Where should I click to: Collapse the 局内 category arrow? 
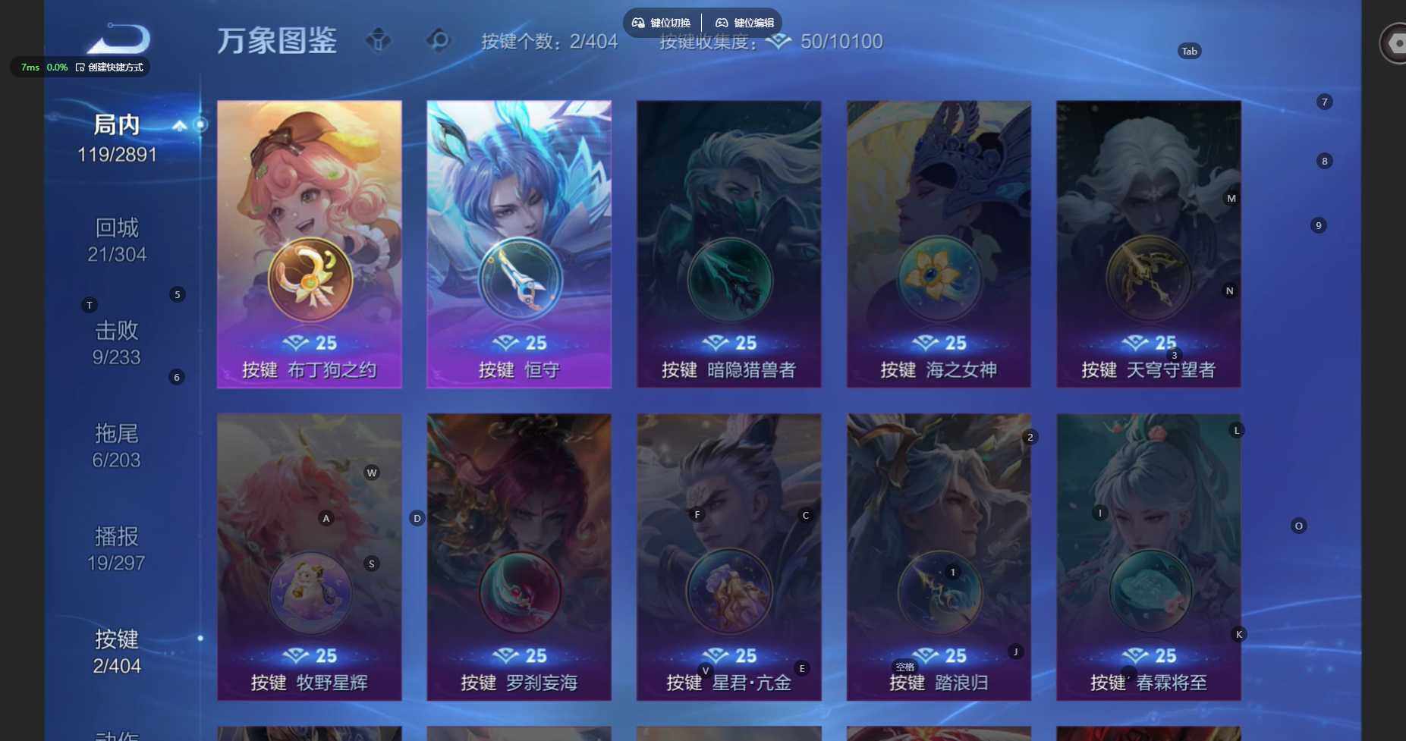tap(180, 125)
